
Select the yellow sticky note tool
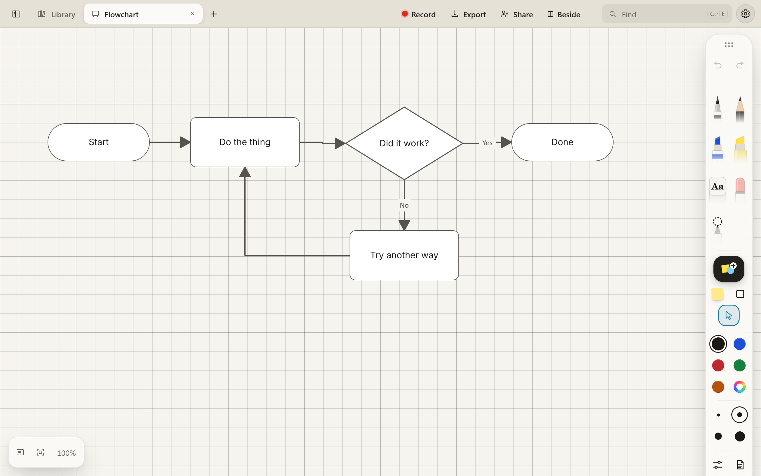(x=718, y=294)
